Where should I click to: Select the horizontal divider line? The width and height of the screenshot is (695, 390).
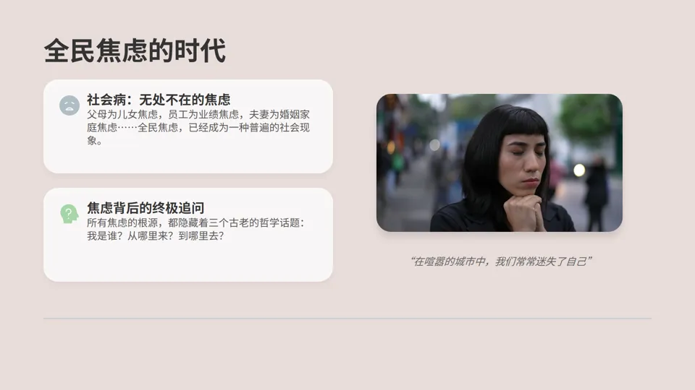point(347,318)
